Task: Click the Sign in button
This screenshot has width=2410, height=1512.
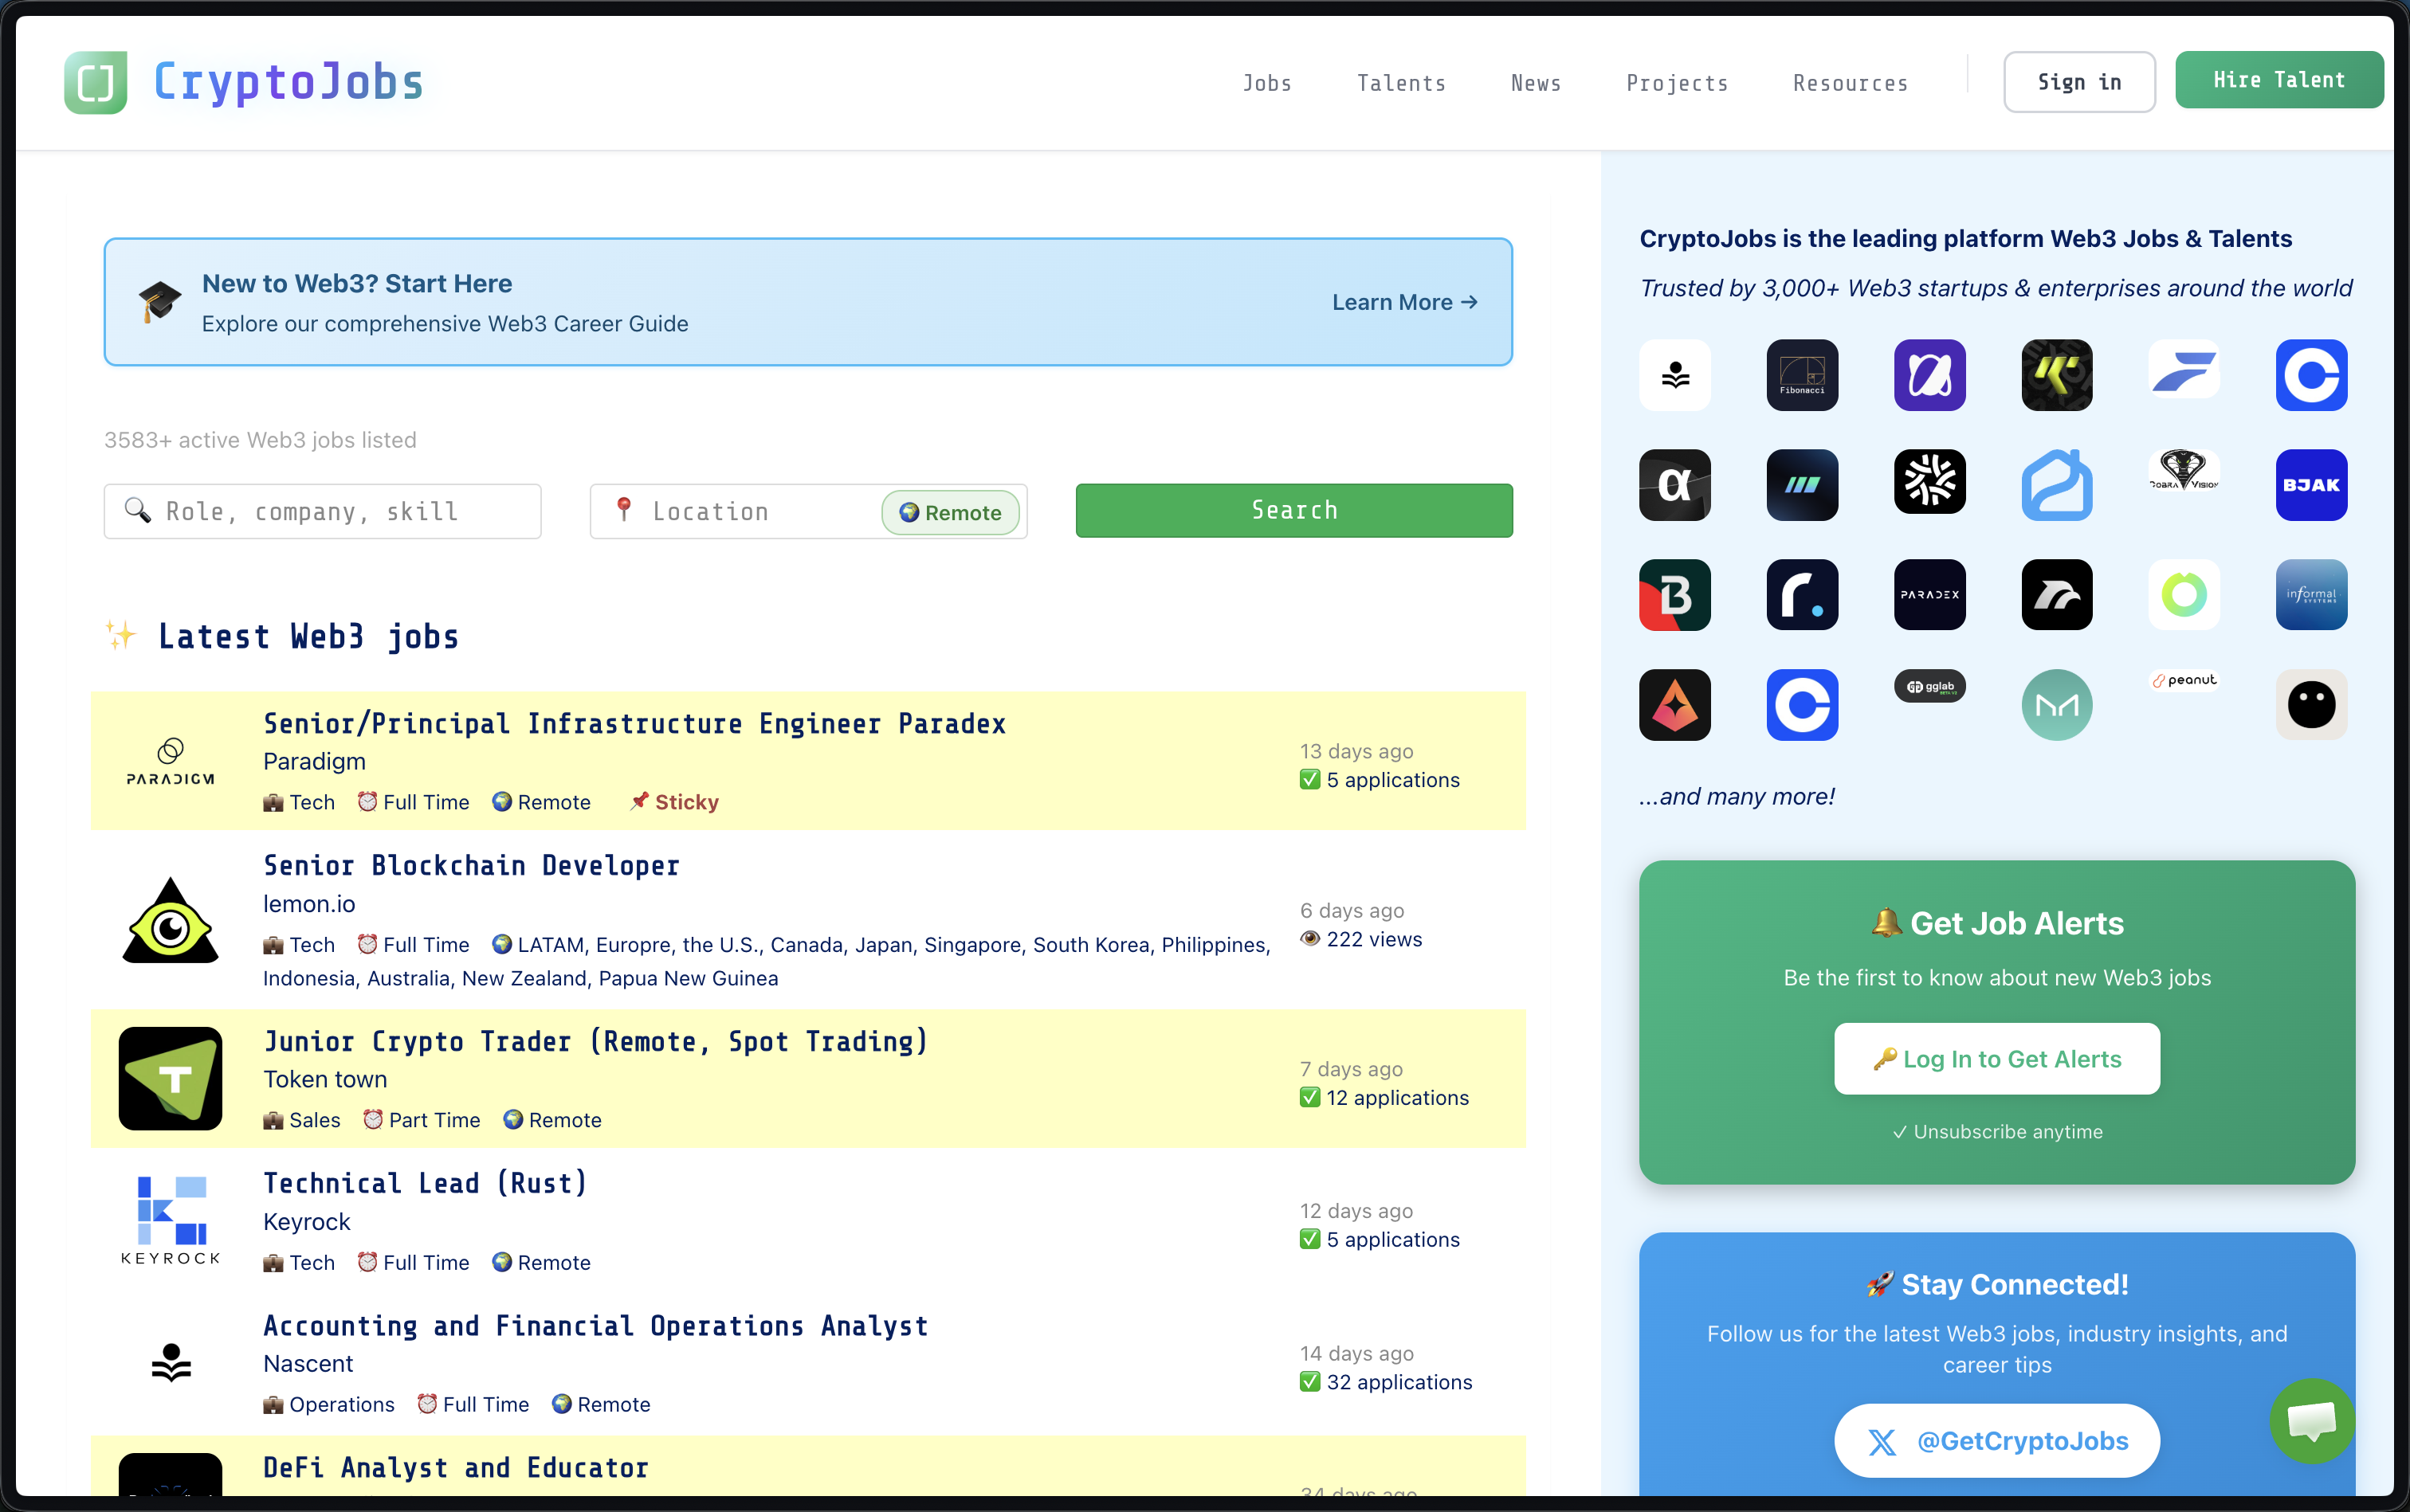Action: click(x=2078, y=82)
